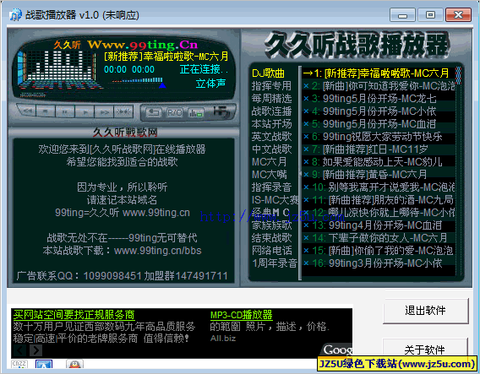The height and width of the screenshot is (374, 480).
Task: Click the cnzz statistics icon
Action: pos(19,364)
